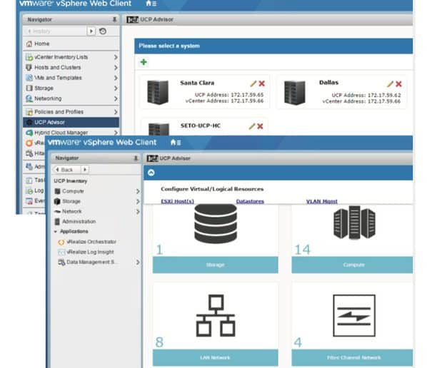Expand Policies and Profiles chevron

(116, 112)
